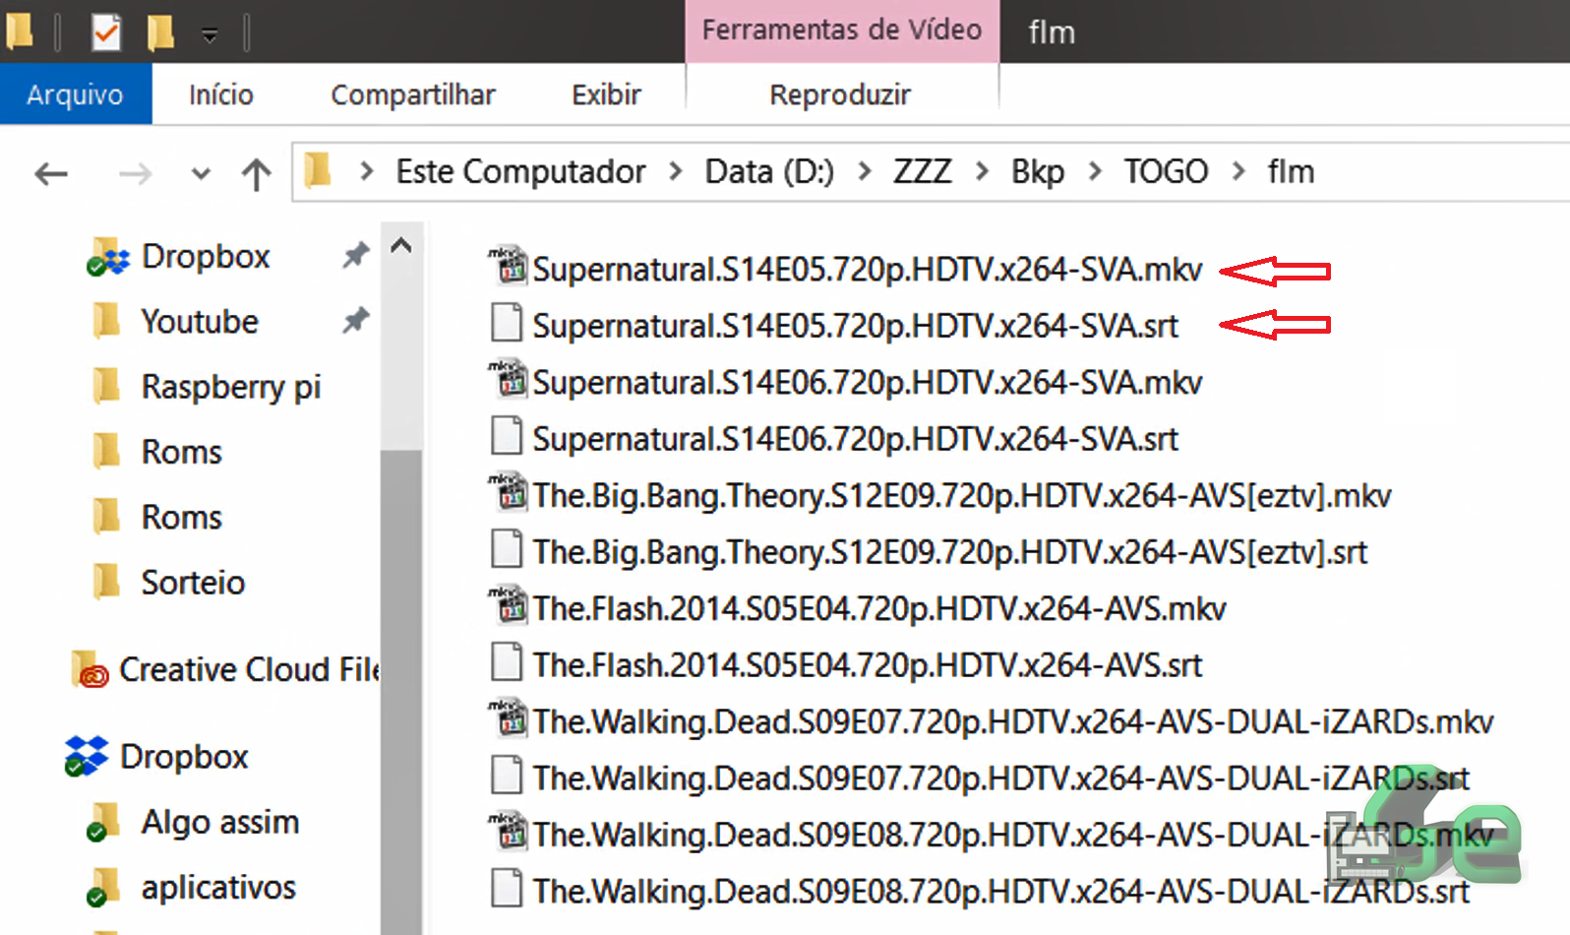This screenshot has width=1570, height=935.
Task: Navigate to ZZZ folder in breadcrumb
Action: 923,171
